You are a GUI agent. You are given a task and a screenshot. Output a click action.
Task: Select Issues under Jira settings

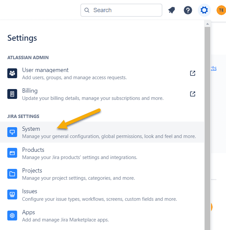click(102, 195)
